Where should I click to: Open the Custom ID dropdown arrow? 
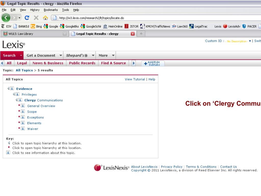250,41
